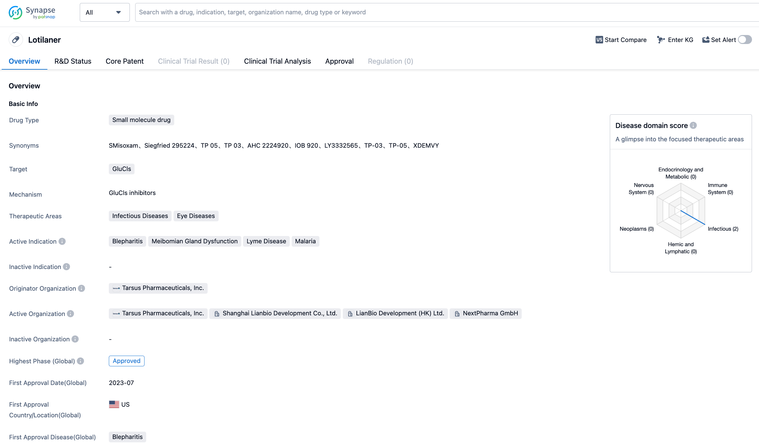Expand the Highest Phase info tooltip
Image resolution: width=759 pixels, height=448 pixels.
click(80, 361)
